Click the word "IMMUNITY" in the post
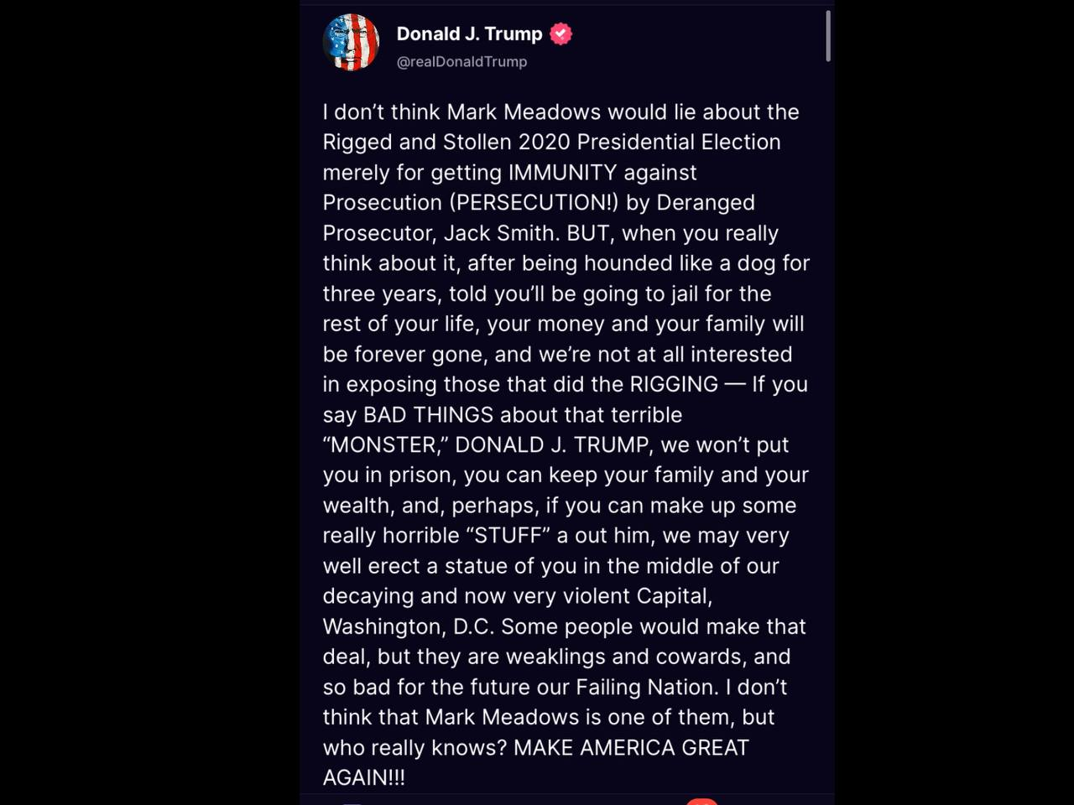This screenshot has height=805, width=1074. 562,172
